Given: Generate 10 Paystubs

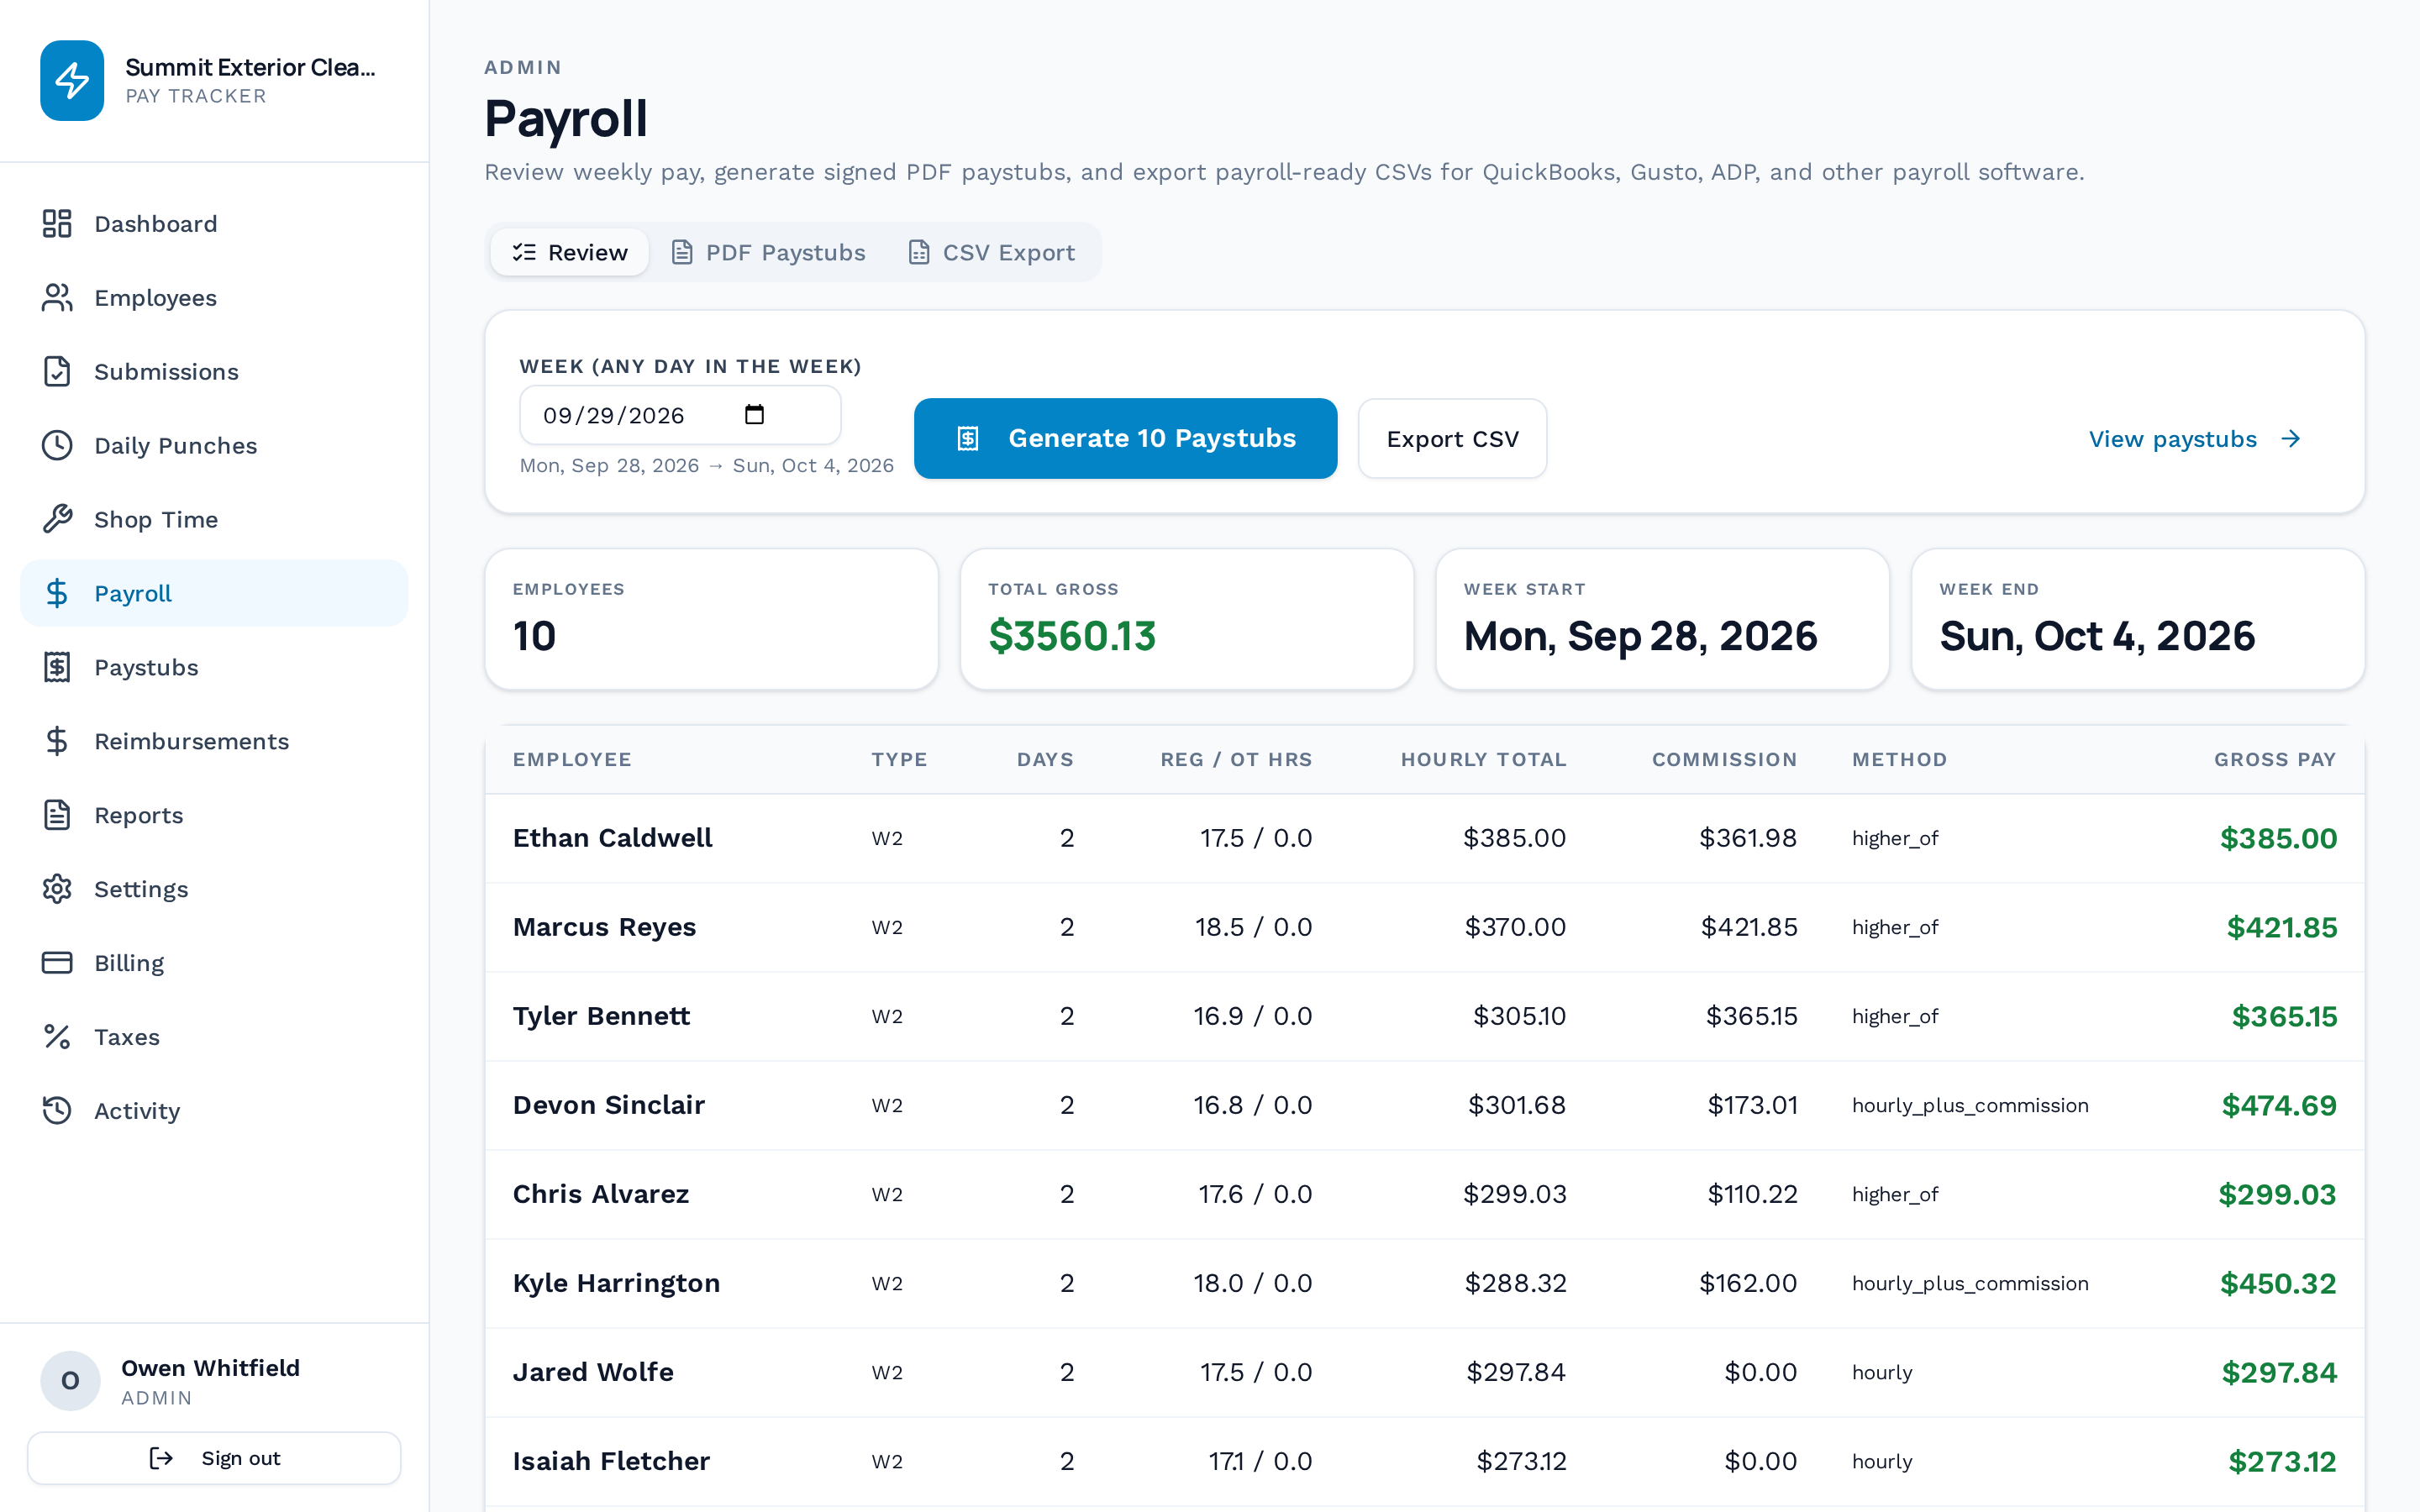Looking at the screenshot, I should coord(1125,439).
